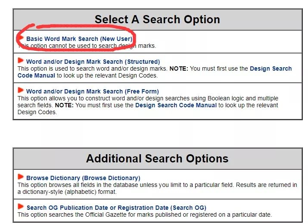Click the Boolean logic description under Free Form
This screenshot has height=224, width=308.
148,105
